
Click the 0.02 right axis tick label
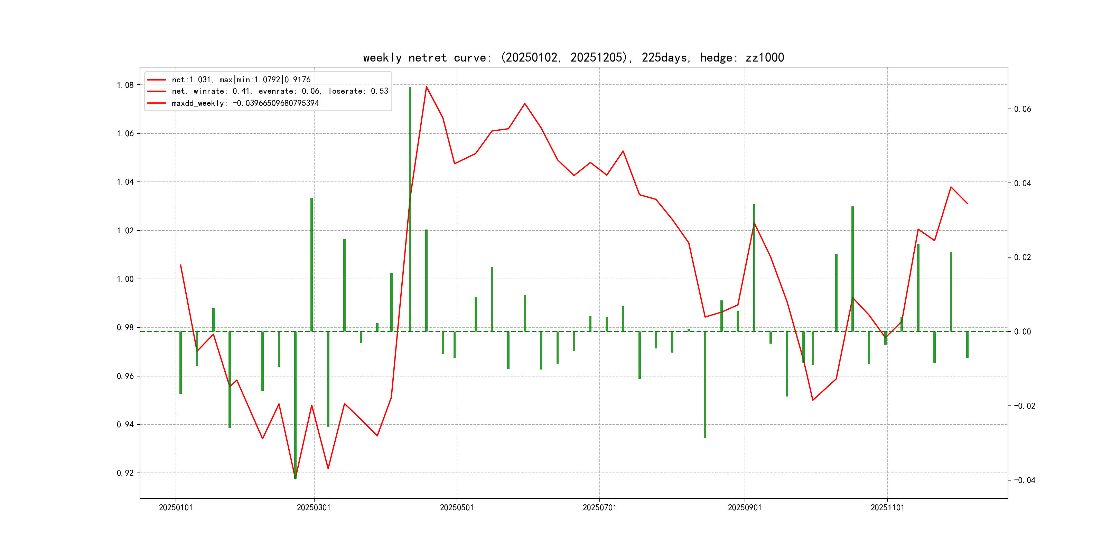[1022, 258]
